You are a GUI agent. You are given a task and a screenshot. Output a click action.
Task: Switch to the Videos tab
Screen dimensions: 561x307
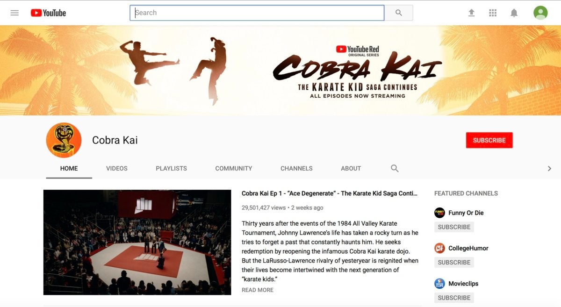[117, 169]
